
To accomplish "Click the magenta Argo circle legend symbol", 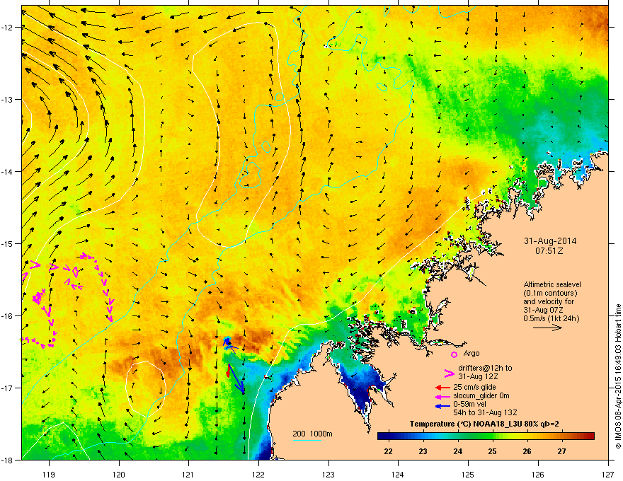I will [x=454, y=354].
